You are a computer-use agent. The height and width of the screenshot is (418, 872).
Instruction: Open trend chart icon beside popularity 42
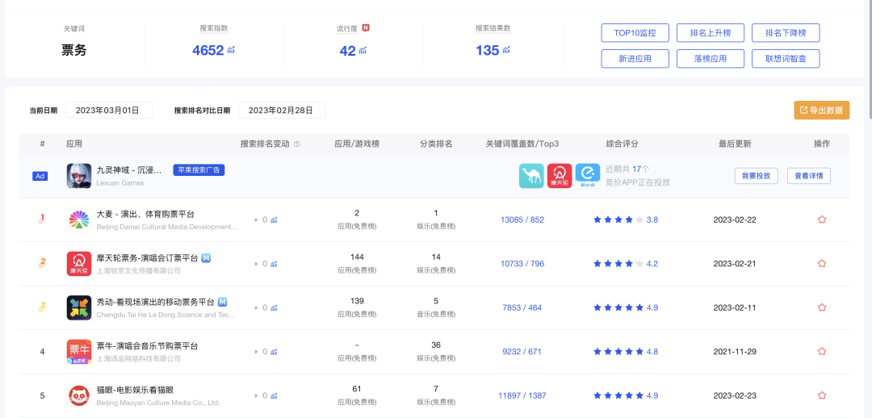363,51
